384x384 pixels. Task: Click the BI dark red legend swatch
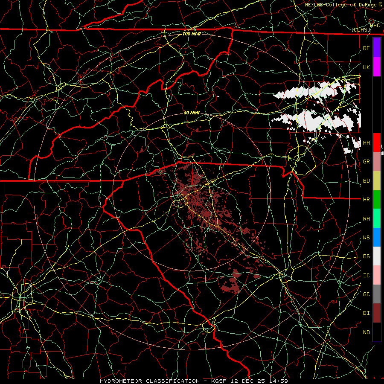[377, 313]
